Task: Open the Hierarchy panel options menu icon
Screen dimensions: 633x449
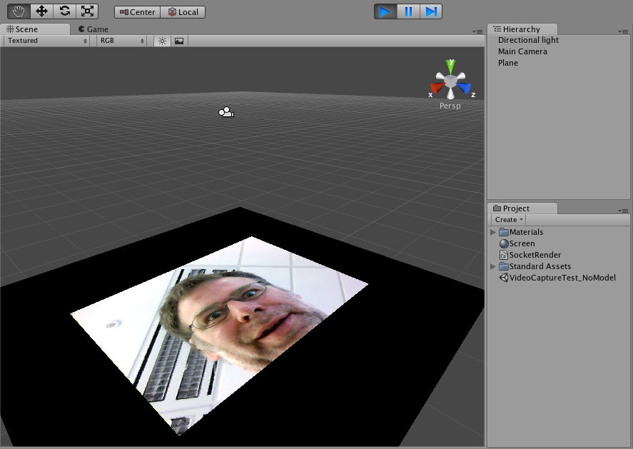Action: pos(624,29)
